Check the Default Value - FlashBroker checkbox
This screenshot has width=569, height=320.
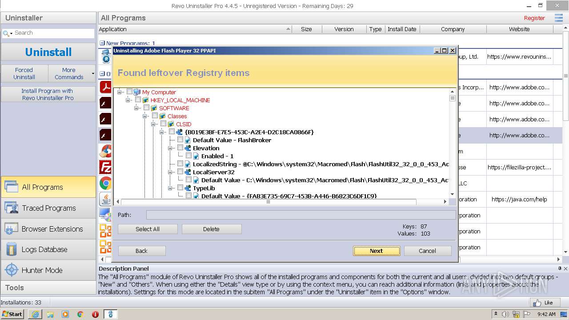point(180,140)
